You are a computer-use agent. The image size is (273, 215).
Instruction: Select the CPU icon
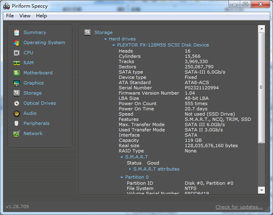(17, 53)
